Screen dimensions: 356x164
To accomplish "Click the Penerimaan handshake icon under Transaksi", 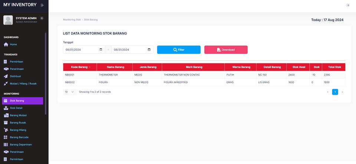I will 6,69.
